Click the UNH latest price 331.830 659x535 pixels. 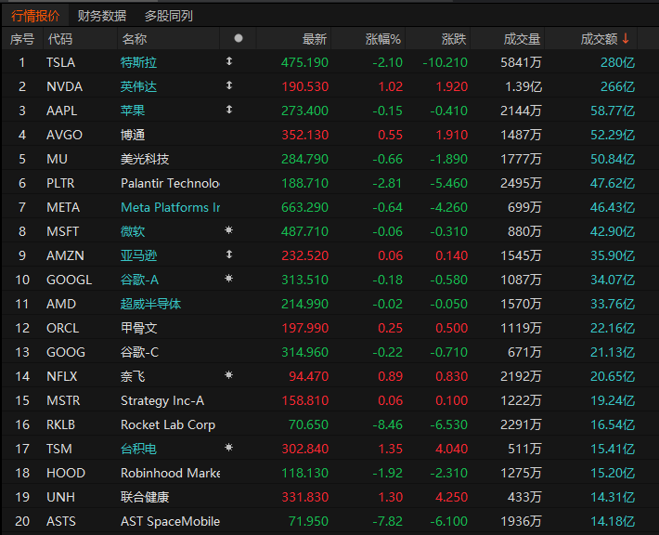[x=304, y=497]
